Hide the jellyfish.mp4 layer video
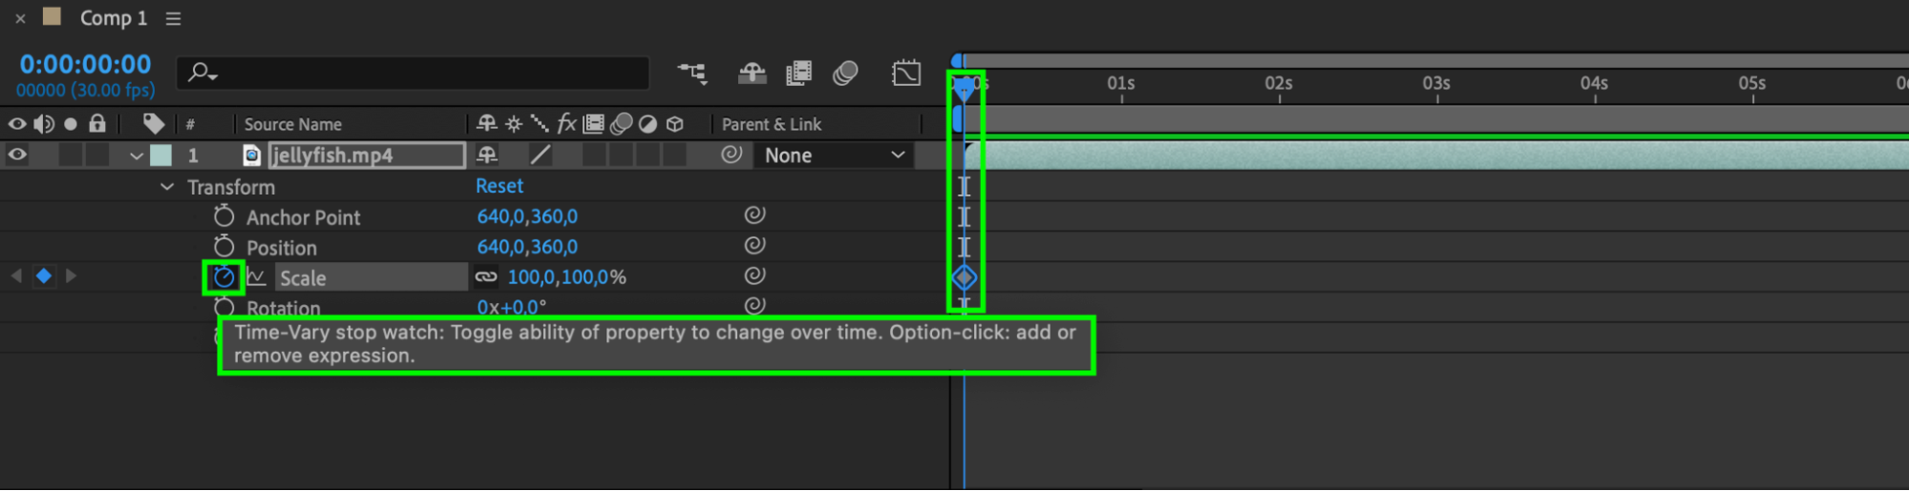This screenshot has height=491, width=1909. (17, 154)
